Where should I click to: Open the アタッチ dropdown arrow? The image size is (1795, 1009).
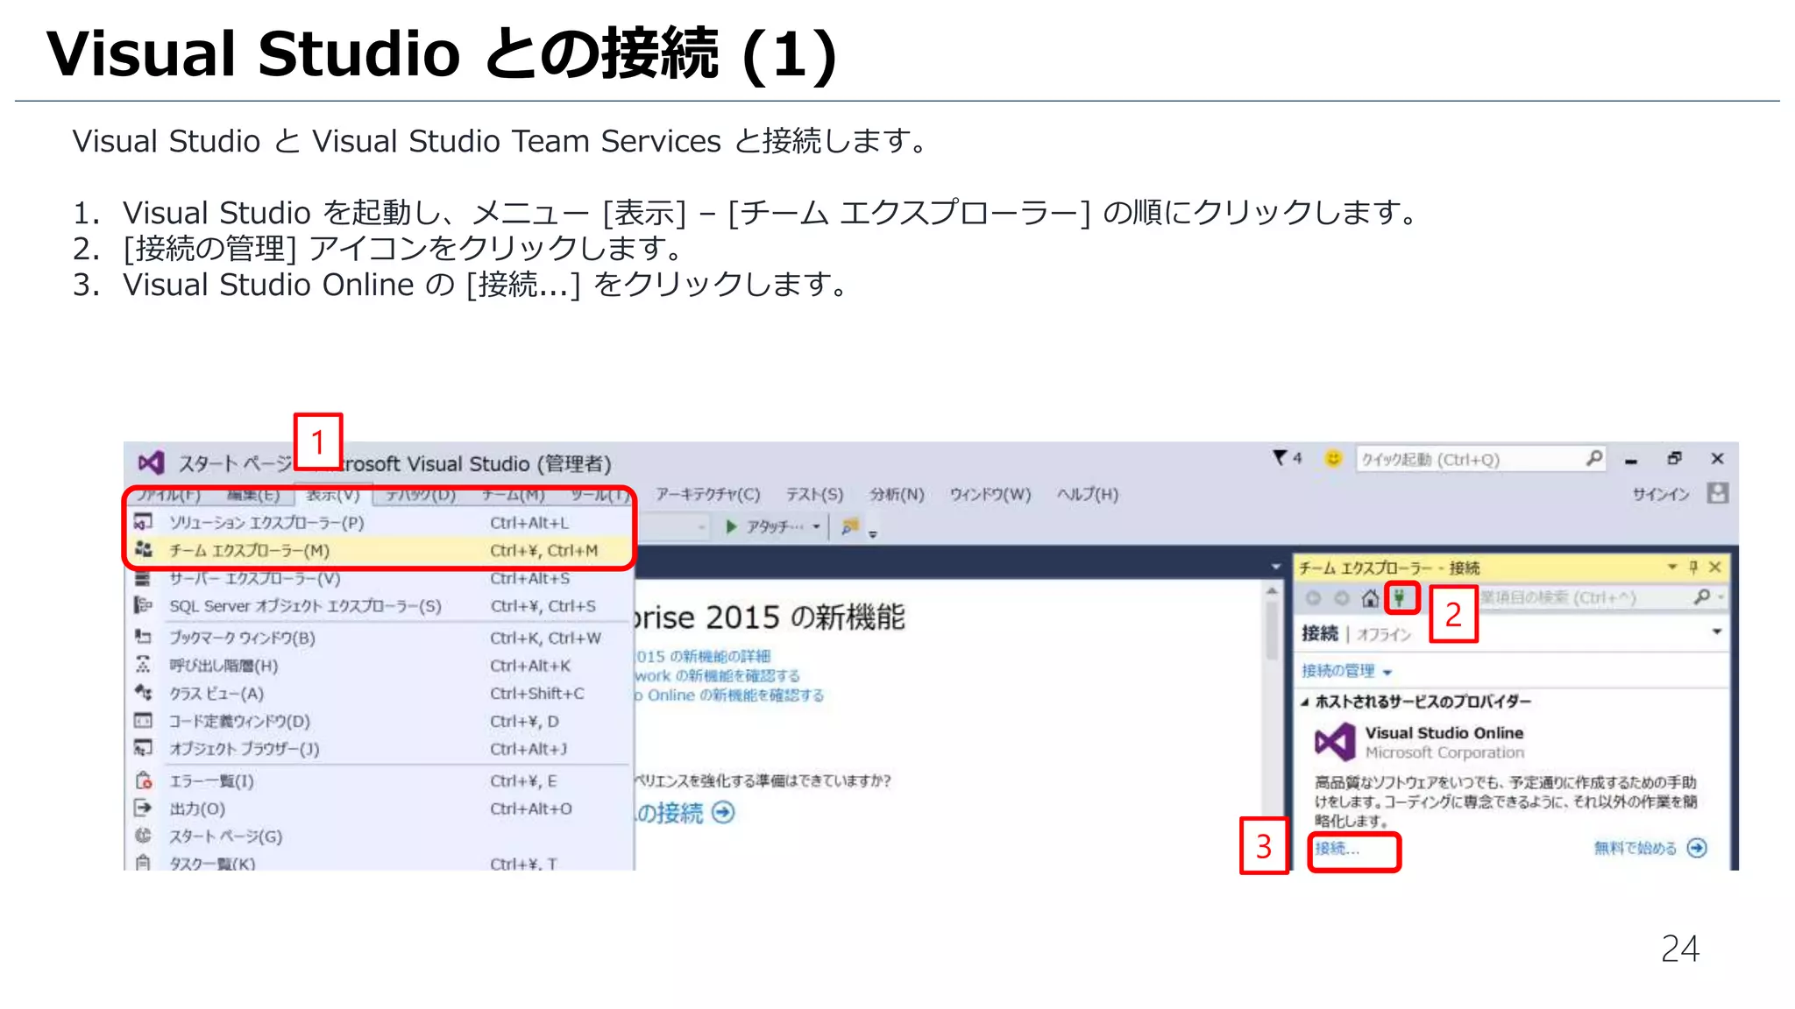tap(816, 526)
